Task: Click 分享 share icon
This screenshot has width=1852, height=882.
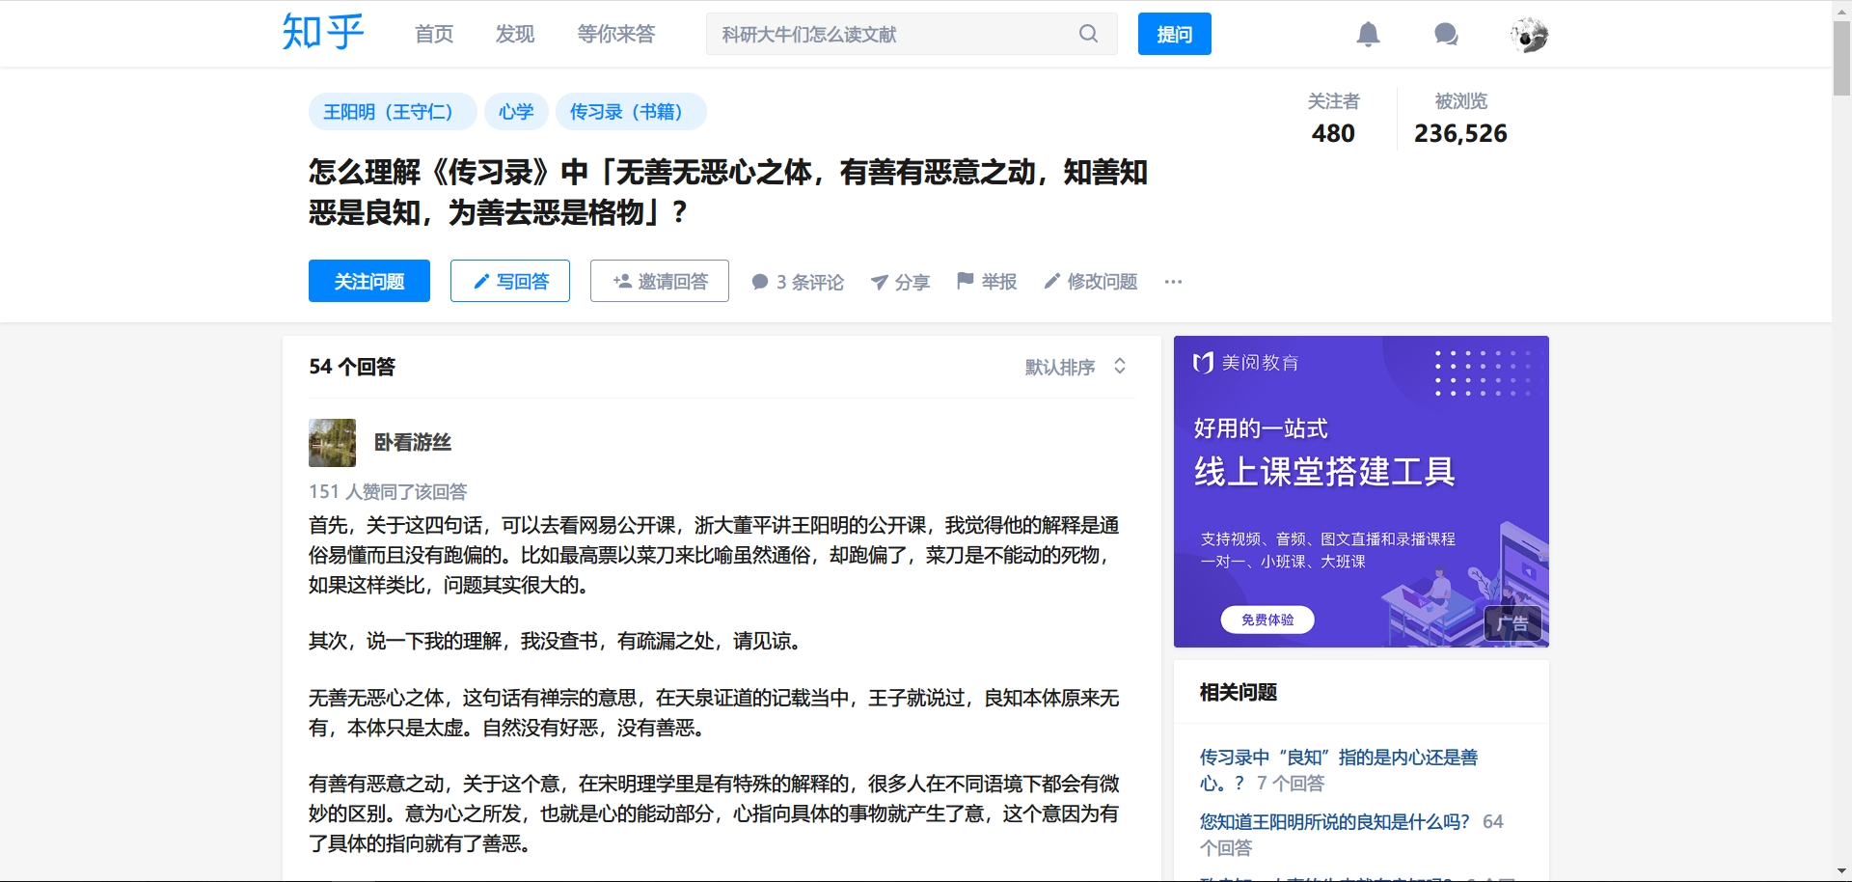Action: [900, 282]
